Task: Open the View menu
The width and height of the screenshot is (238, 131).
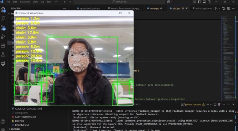Action: pyautogui.click(x=35, y=2)
